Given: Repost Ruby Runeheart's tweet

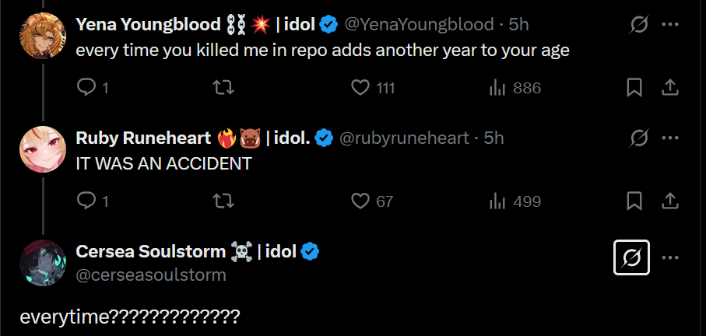Looking at the screenshot, I should click(x=223, y=201).
